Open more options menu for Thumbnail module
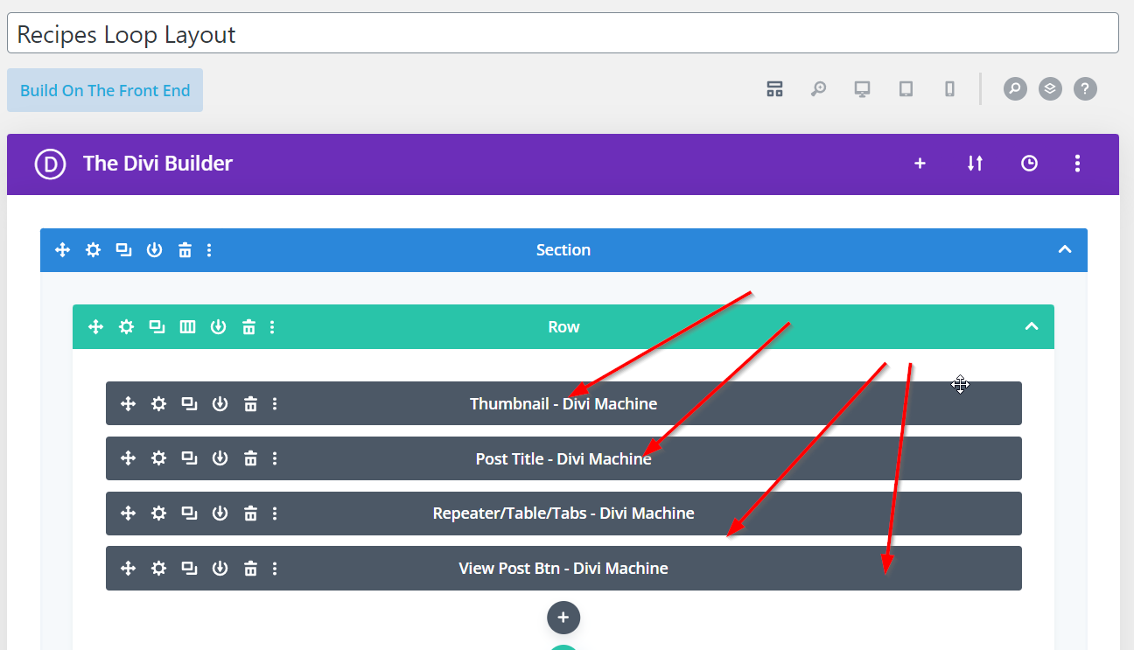Viewport: 1134px width, 650px height. click(275, 403)
